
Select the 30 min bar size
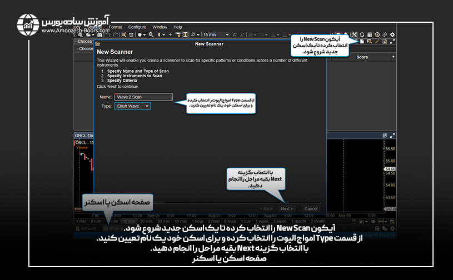163,222
